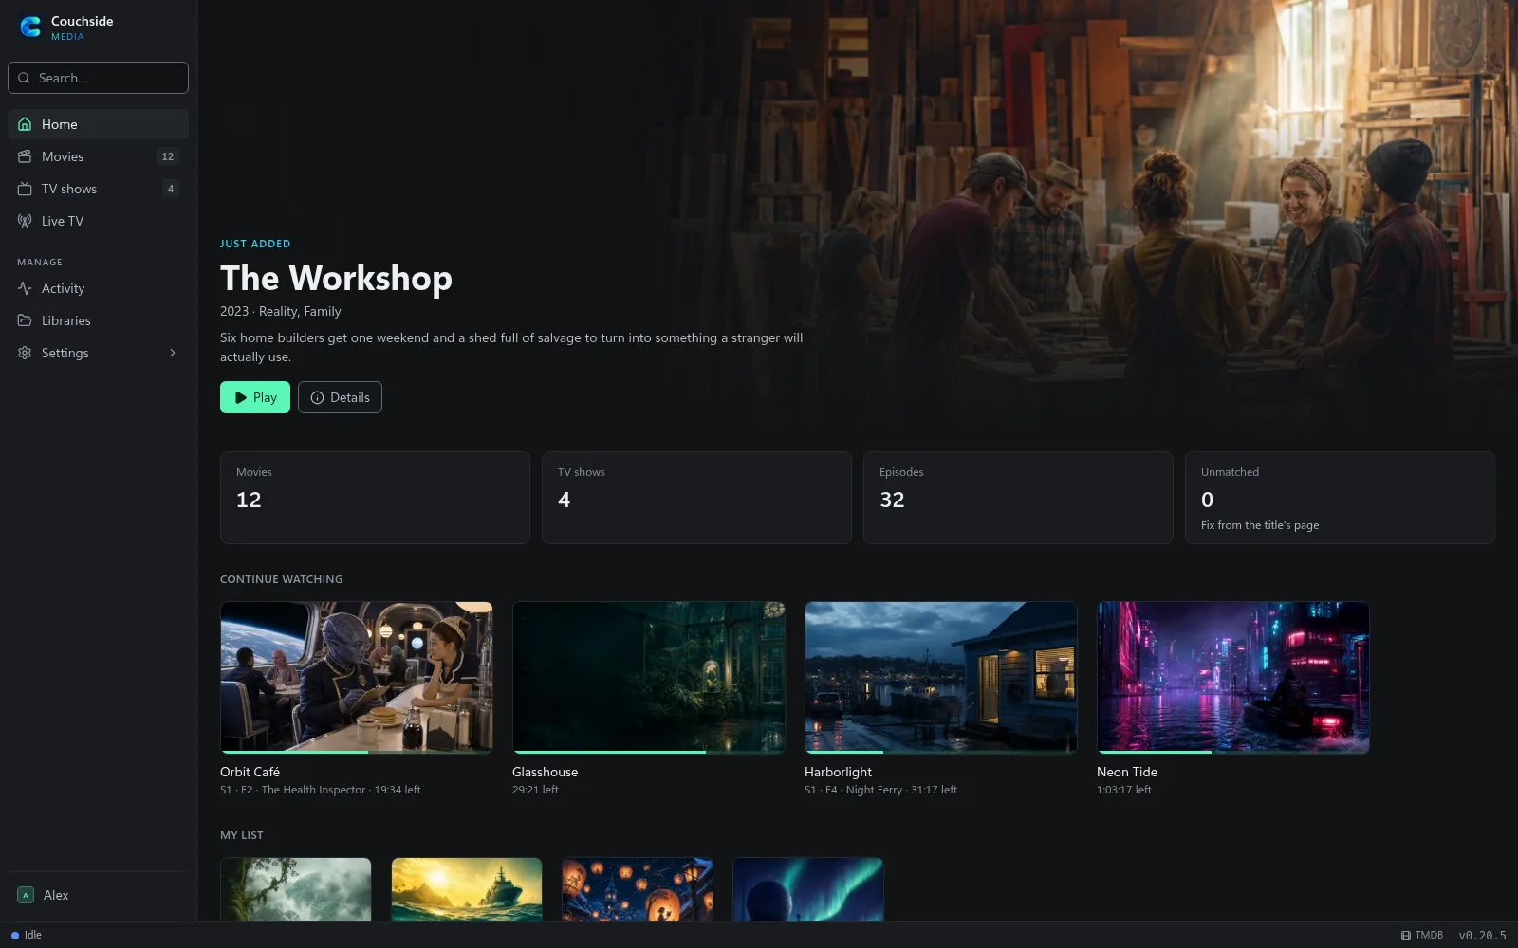Click the JUST ADDED label
Image resolution: width=1518 pixels, height=948 pixels.
pos(255,244)
